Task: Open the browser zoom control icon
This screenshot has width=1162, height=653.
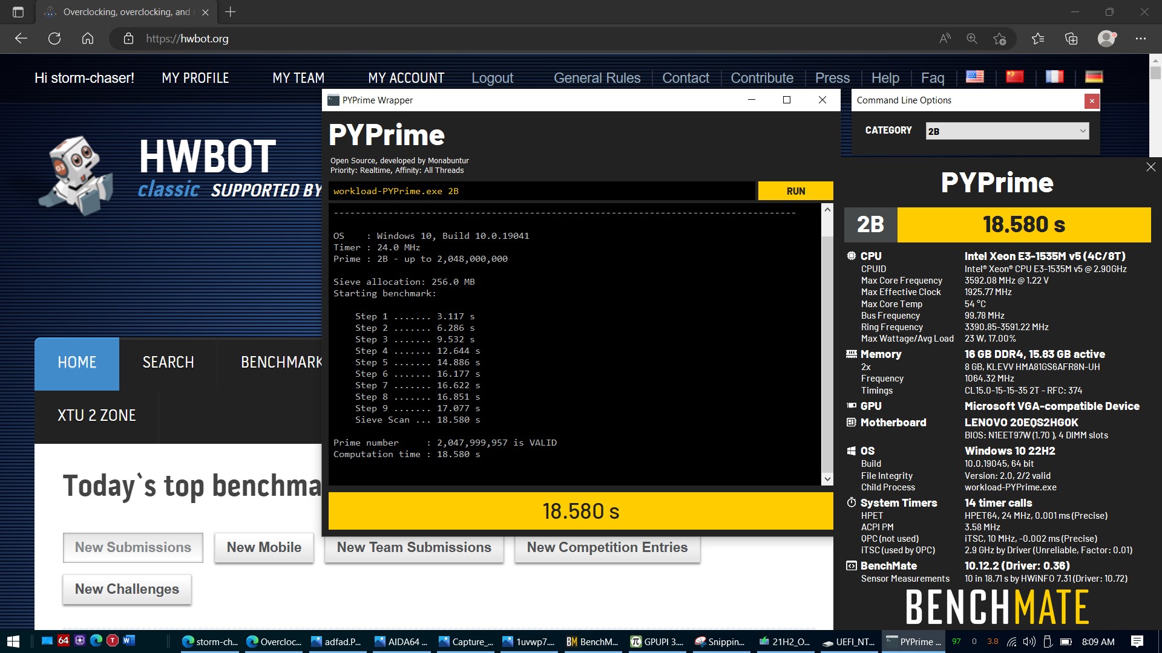Action: click(x=972, y=39)
